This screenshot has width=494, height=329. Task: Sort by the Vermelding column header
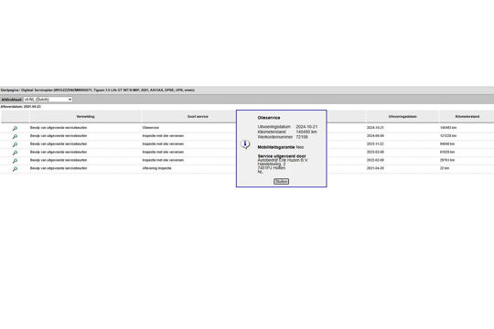click(85, 116)
